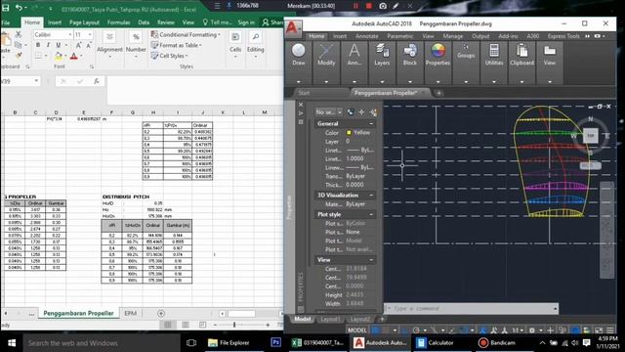The image size is (625, 352).
Task: Stop Bandicam recording with red square
Action: (x=369, y=6)
